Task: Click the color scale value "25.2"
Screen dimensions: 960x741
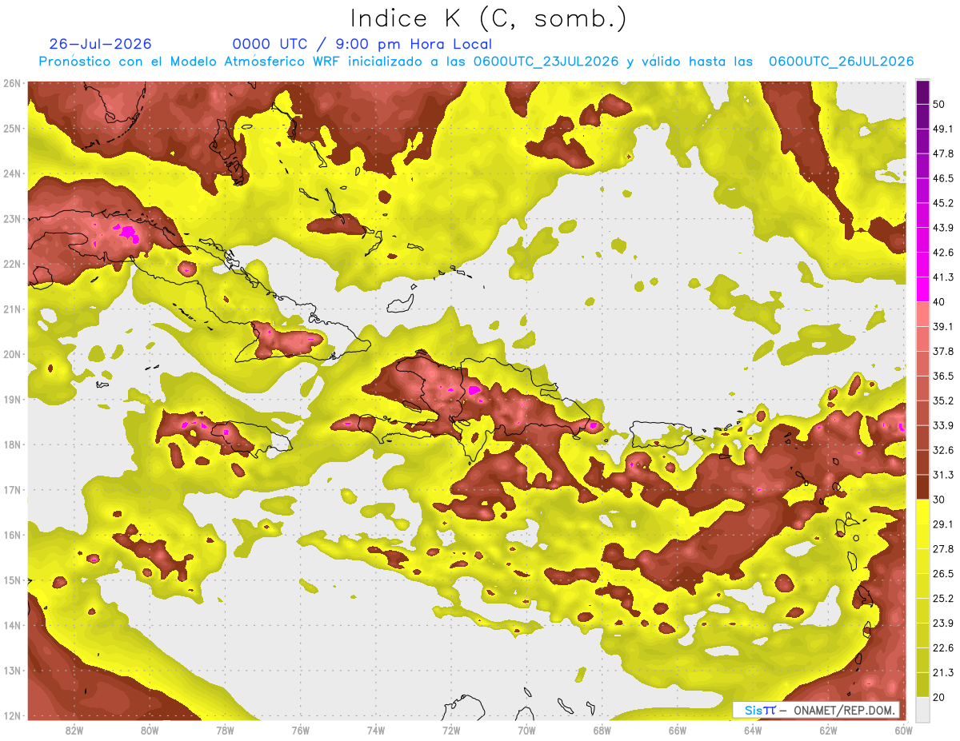Action: (943, 599)
